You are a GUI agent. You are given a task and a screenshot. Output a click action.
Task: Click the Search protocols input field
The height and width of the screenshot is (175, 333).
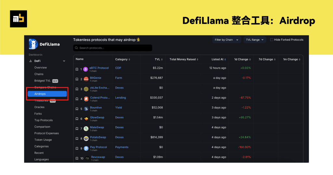[113, 48]
